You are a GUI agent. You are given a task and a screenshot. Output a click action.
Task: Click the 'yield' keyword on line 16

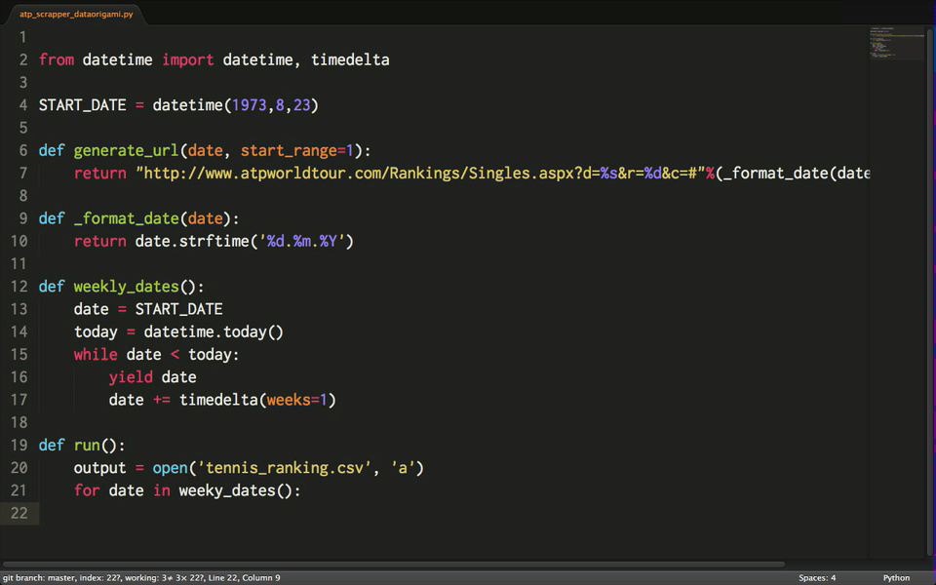tap(130, 377)
